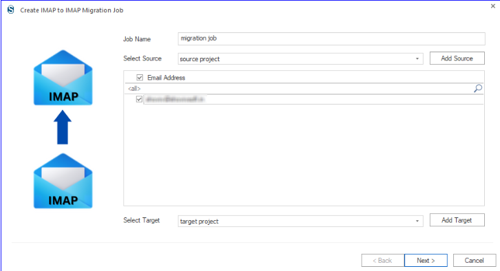Click the Add Source button
The width and height of the screenshot is (500, 271).
tap(457, 58)
